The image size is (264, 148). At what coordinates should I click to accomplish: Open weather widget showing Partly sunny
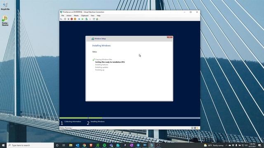[214, 145]
